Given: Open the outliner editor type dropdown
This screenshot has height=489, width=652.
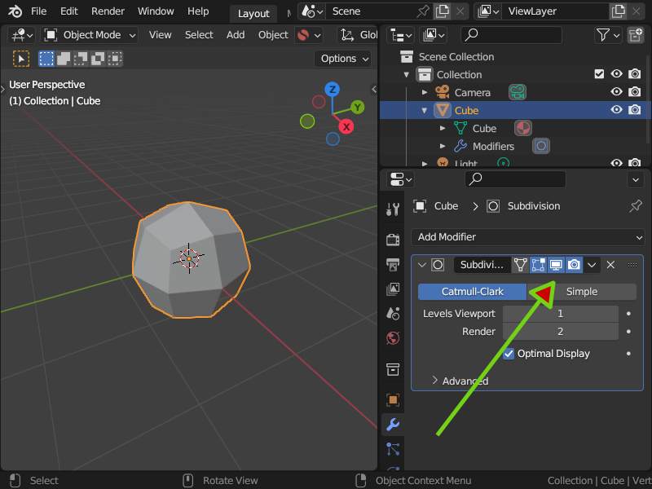Looking at the screenshot, I should 400,35.
